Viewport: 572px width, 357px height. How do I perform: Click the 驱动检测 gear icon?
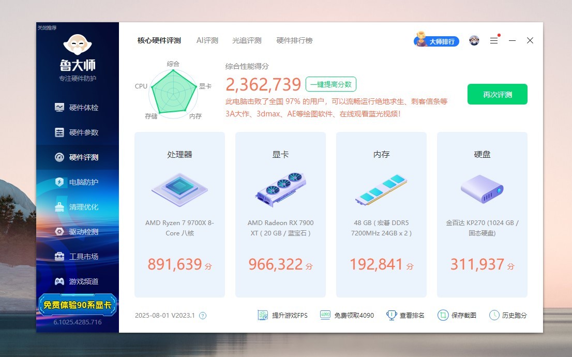[59, 231]
